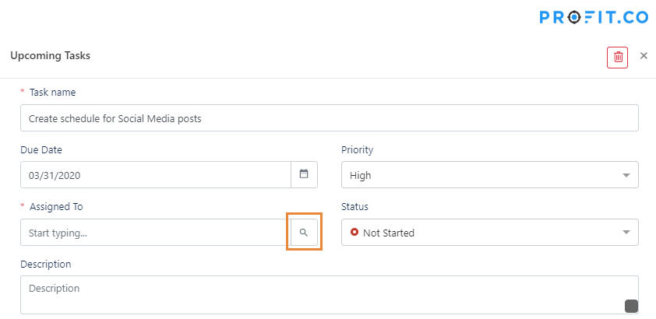Focus the Task name text field

pyautogui.click(x=330, y=117)
